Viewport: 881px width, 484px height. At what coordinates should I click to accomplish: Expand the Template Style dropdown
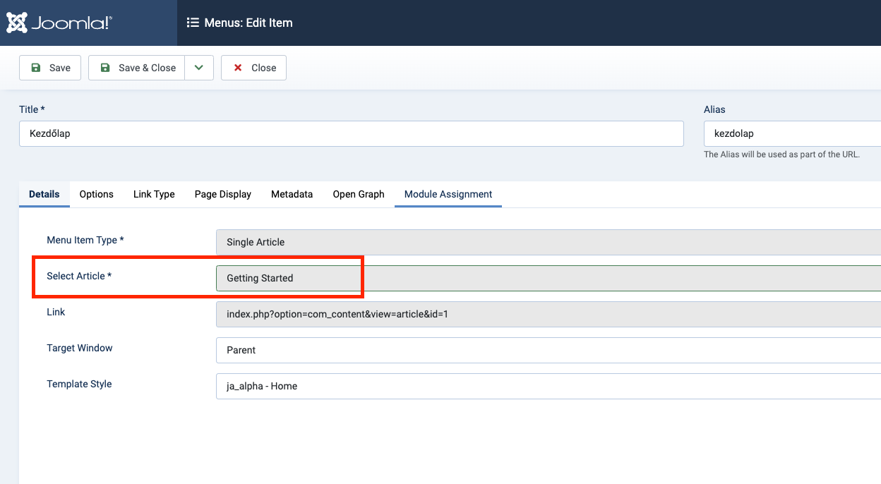[x=548, y=386]
